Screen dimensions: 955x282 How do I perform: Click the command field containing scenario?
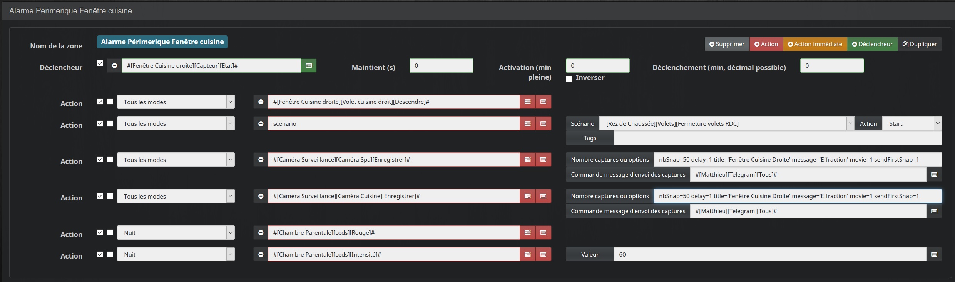tap(394, 123)
